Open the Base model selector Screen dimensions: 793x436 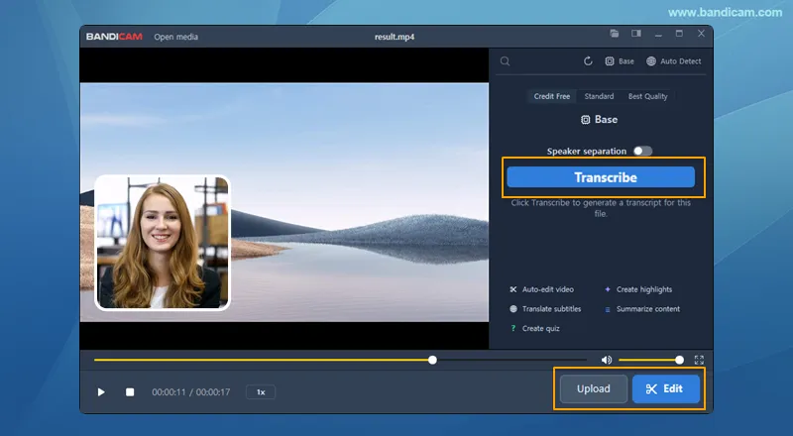tap(620, 61)
